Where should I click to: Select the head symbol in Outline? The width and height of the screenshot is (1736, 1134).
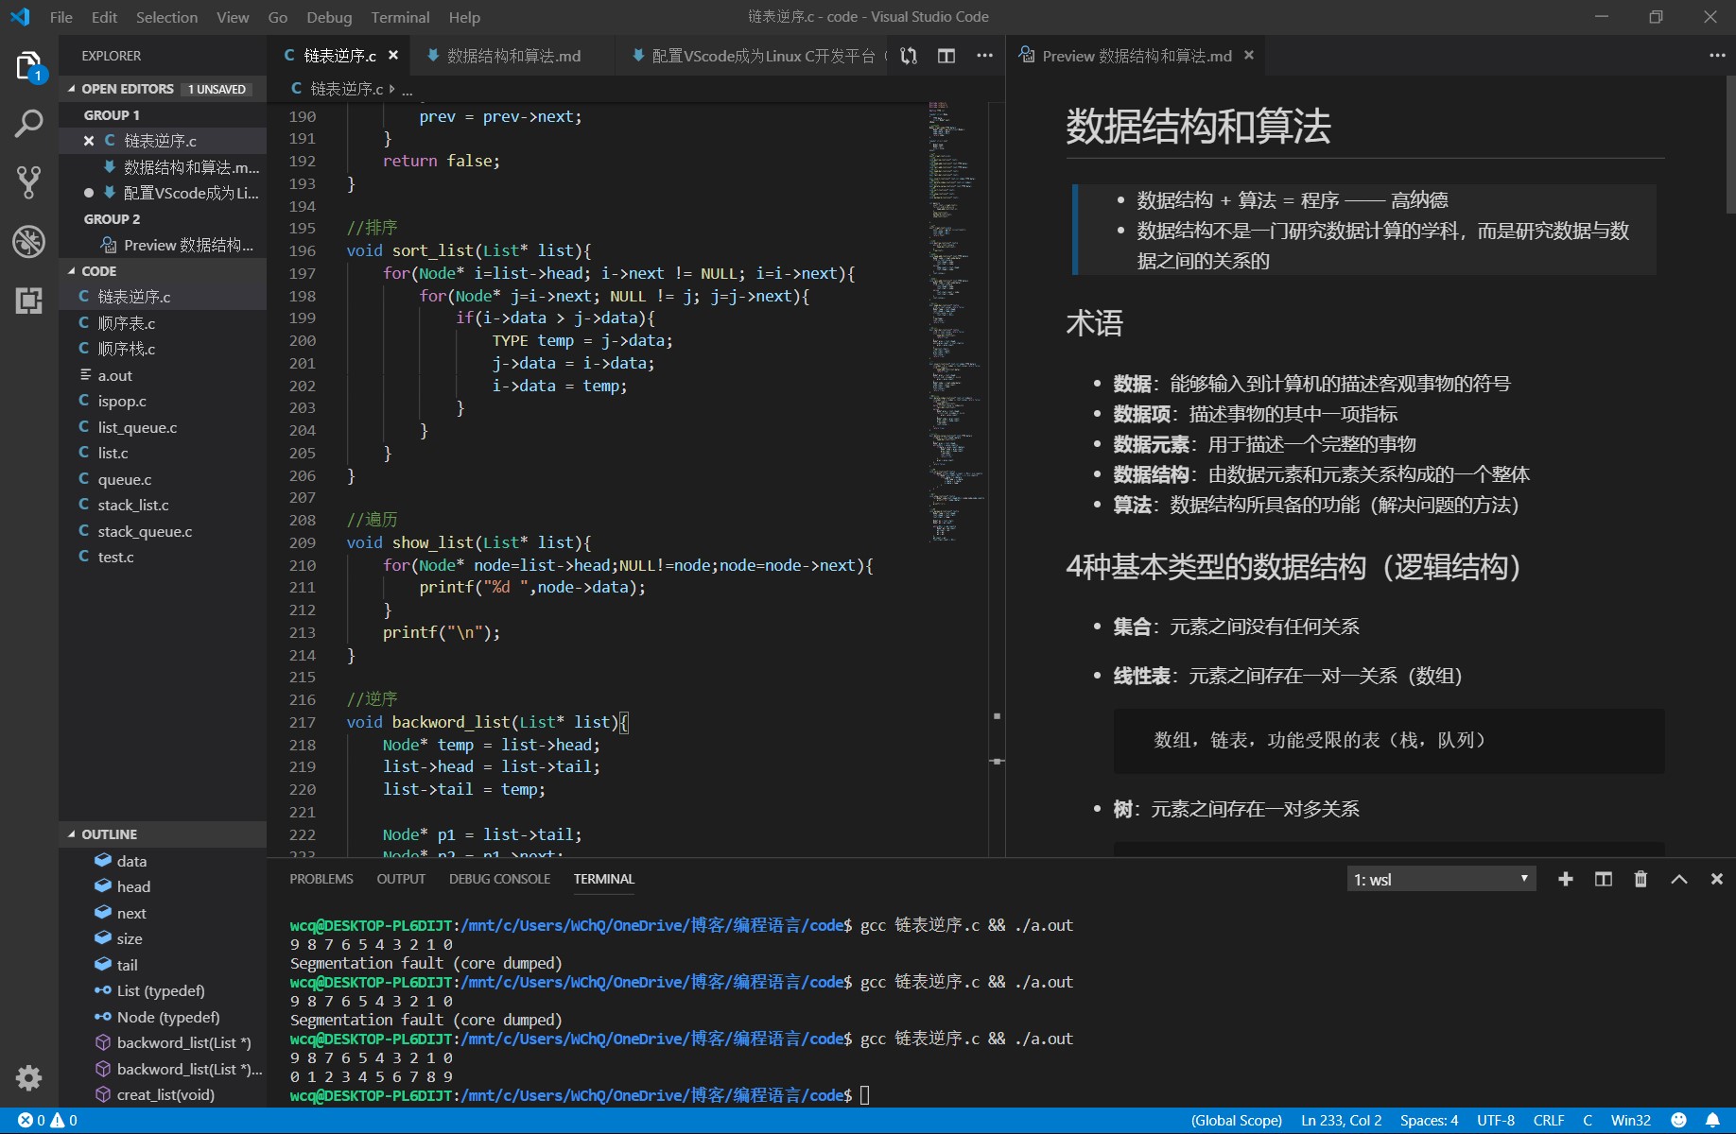(x=163, y=886)
